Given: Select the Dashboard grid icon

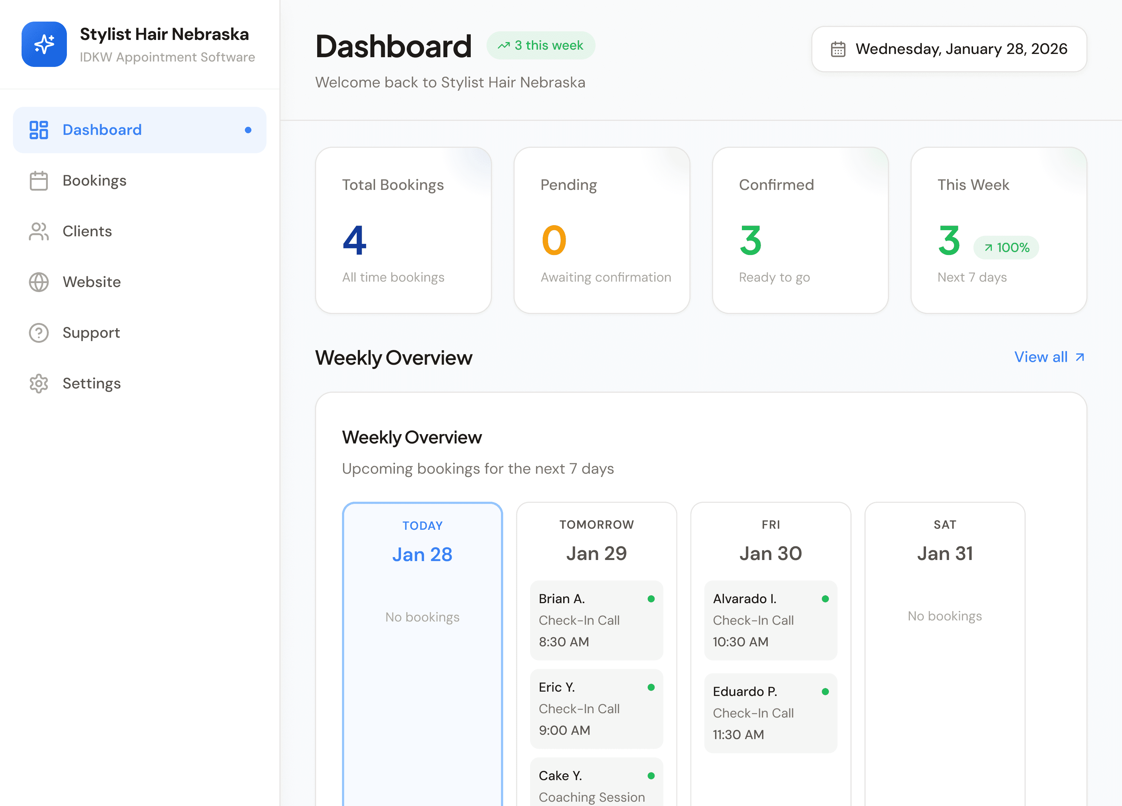Looking at the screenshot, I should coord(38,129).
